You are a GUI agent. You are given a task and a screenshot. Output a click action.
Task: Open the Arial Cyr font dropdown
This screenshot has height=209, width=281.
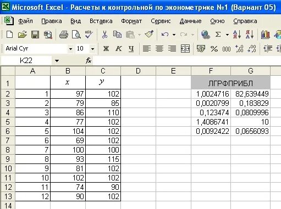(70, 49)
